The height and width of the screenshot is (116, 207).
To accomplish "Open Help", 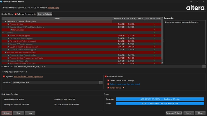I will (x=18, y=113).
